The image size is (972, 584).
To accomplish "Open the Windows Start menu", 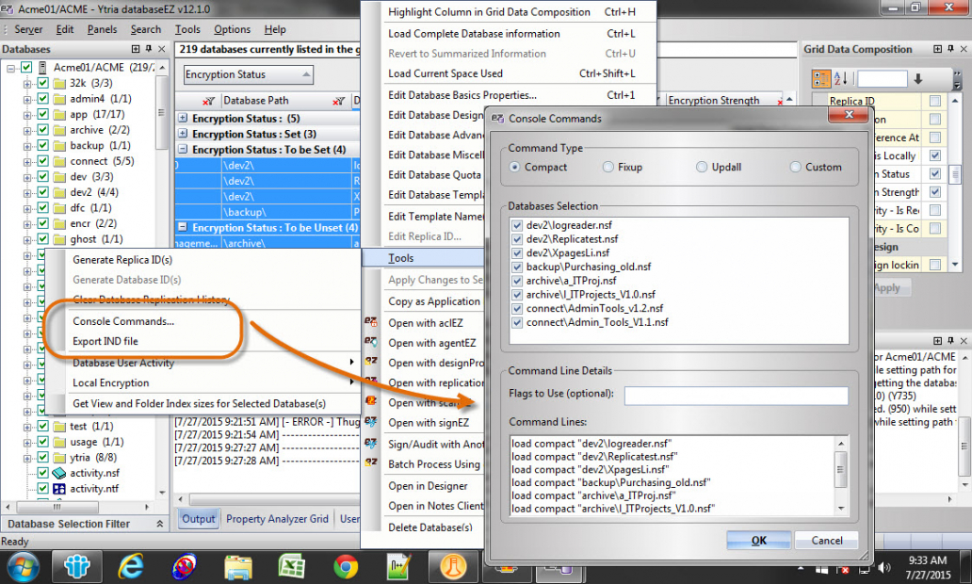I will coord(23,566).
